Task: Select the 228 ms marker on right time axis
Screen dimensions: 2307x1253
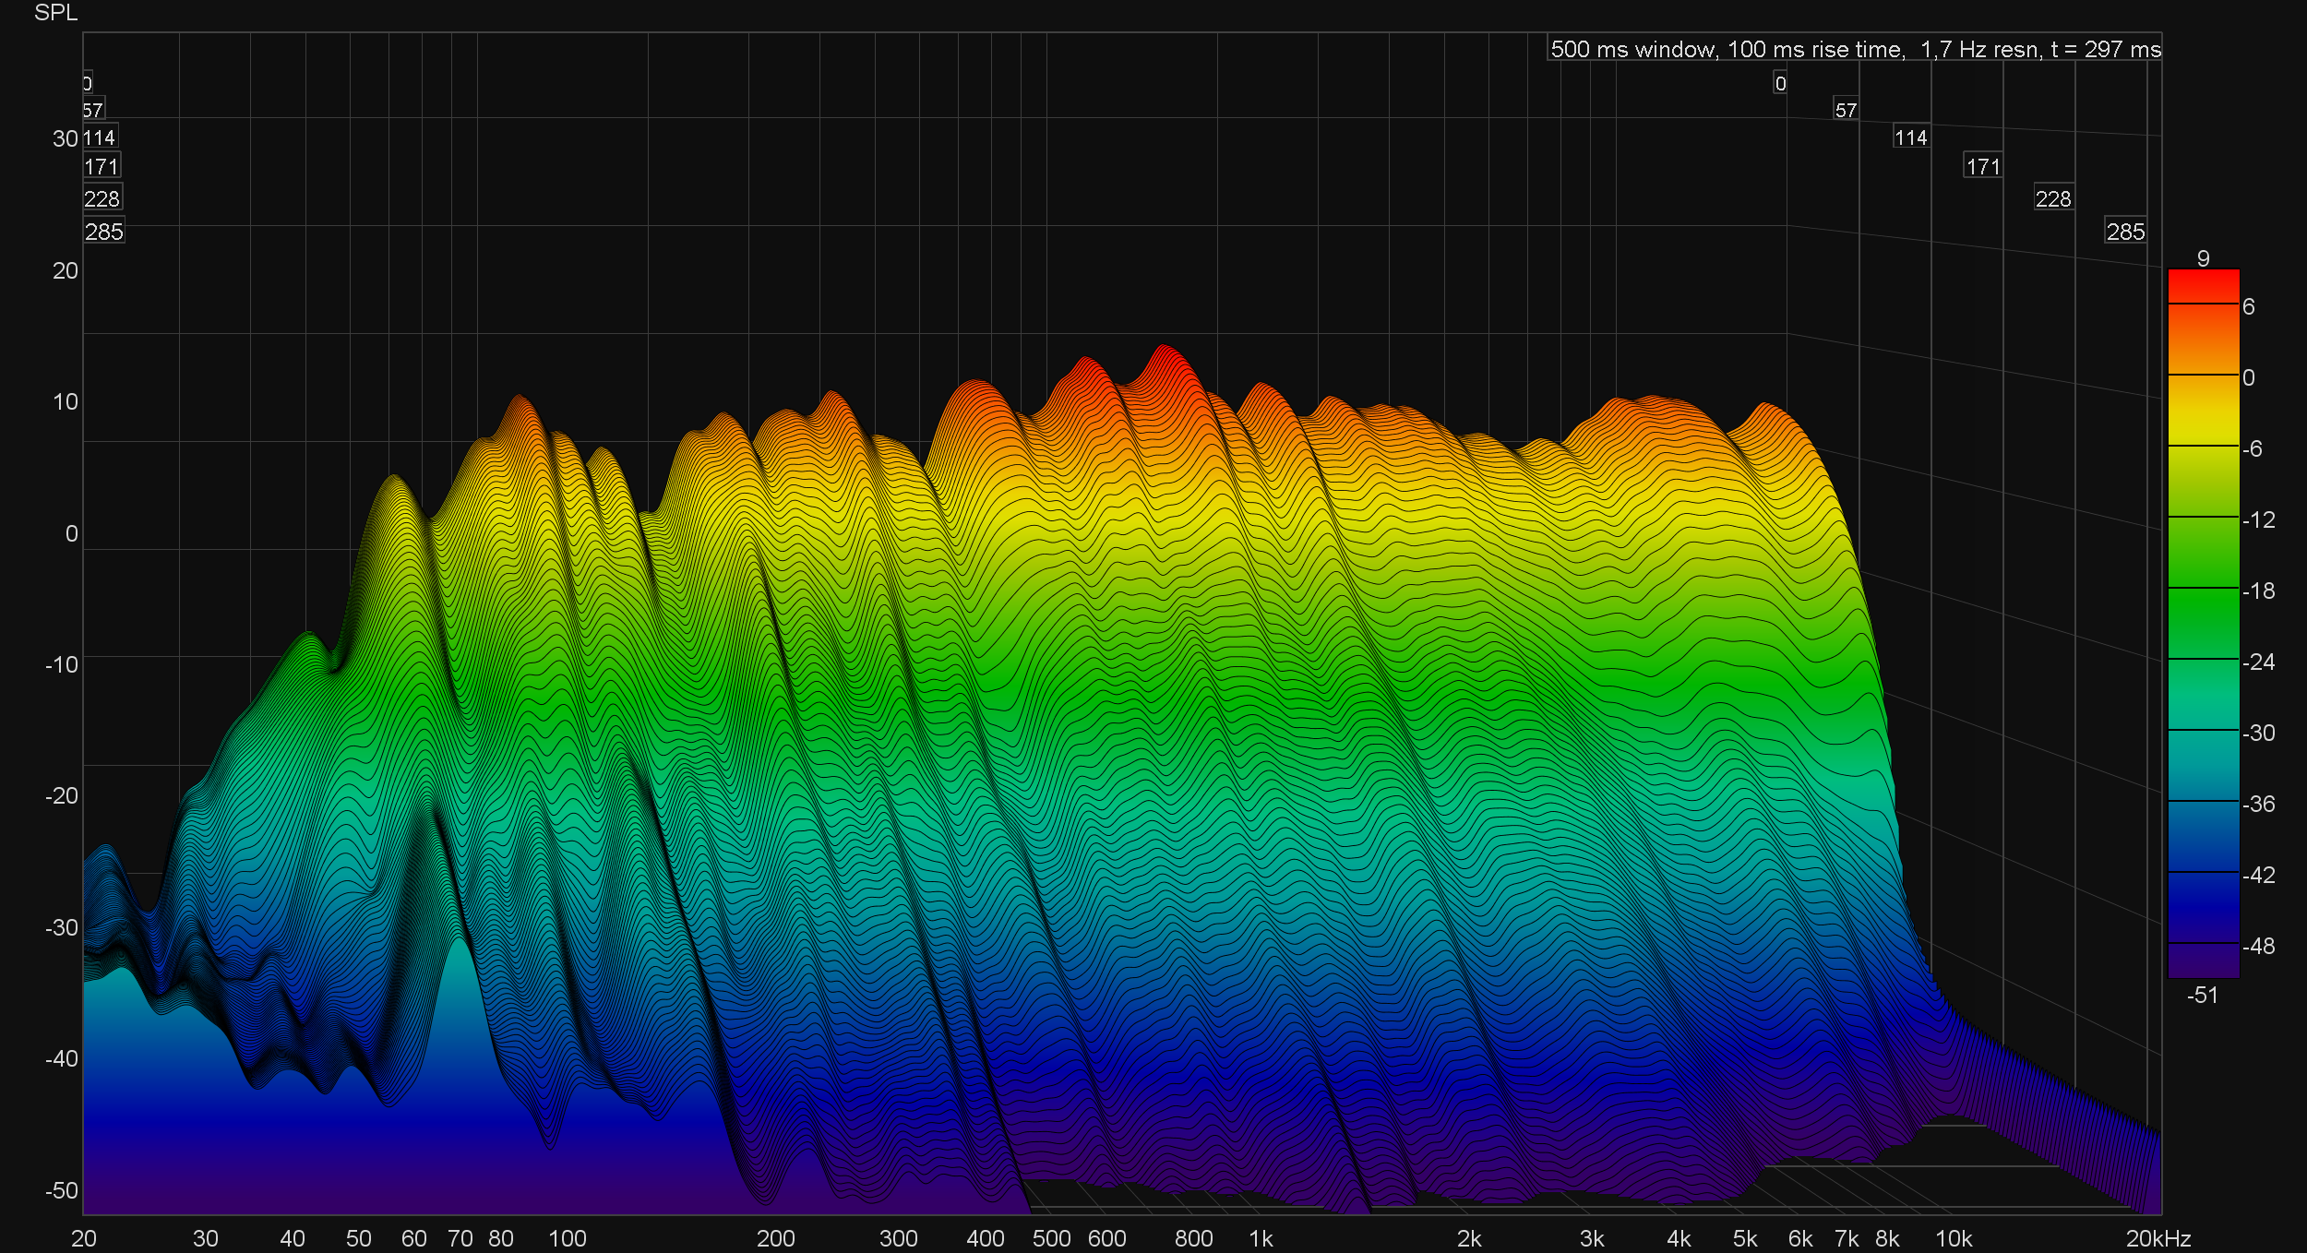Action: click(x=2053, y=198)
